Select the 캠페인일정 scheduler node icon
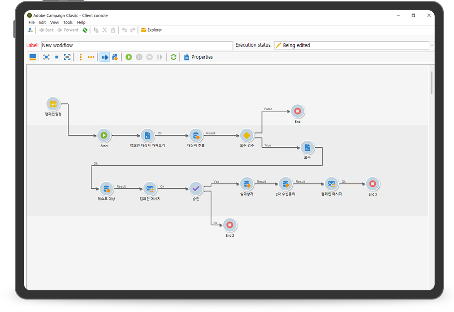This screenshot has width=454, height=312. (53, 104)
